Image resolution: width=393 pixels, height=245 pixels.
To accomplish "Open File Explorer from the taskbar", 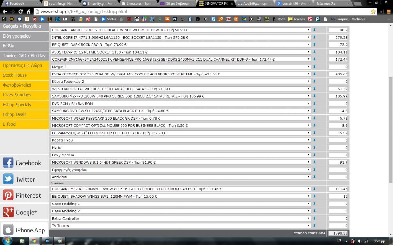I will point(22,241).
